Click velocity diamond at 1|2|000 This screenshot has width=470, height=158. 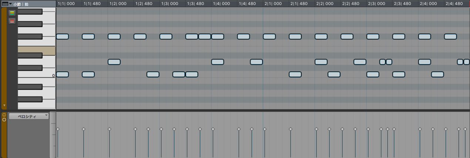(x=110, y=129)
